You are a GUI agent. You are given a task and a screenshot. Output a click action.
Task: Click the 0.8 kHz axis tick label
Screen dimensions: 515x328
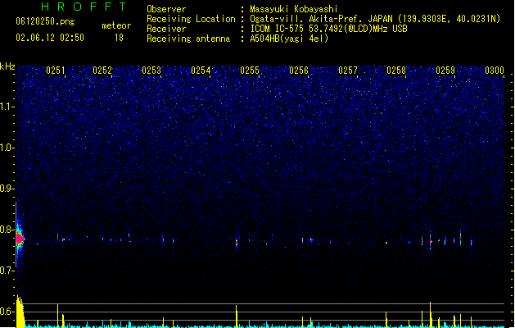tap(7, 230)
